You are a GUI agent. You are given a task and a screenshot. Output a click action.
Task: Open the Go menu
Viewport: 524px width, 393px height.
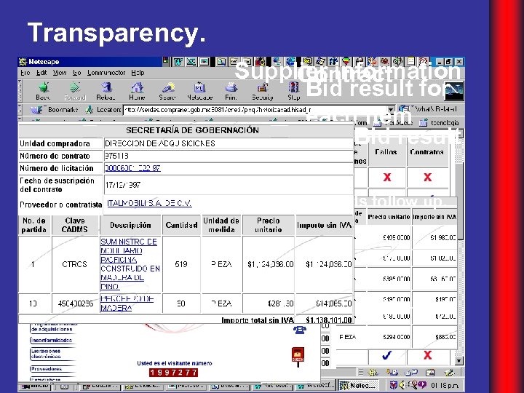[x=77, y=73]
